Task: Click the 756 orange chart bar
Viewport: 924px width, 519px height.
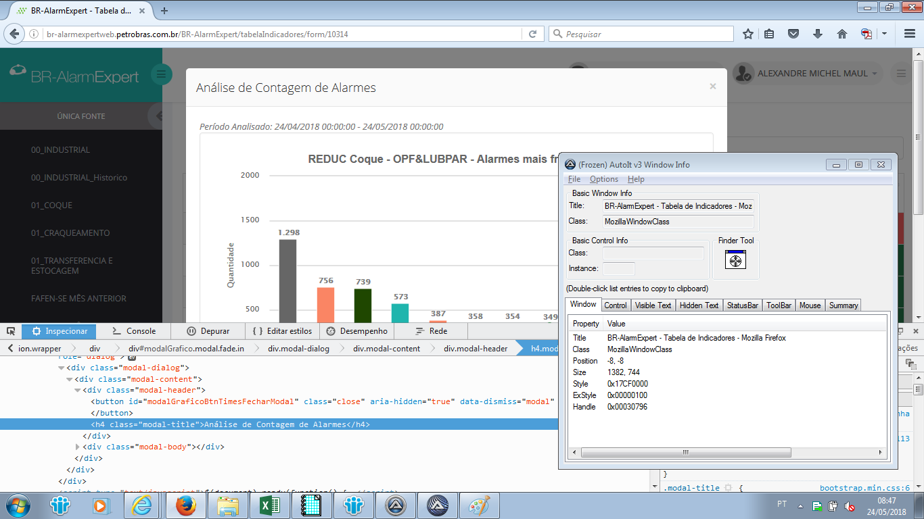Action: [x=325, y=305]
